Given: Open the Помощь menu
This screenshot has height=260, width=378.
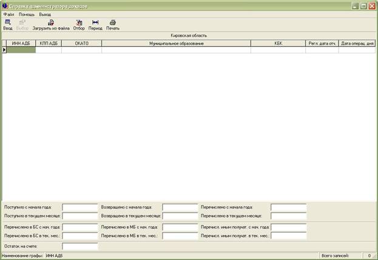Looking at the screenshot, I should coord(27,14).
